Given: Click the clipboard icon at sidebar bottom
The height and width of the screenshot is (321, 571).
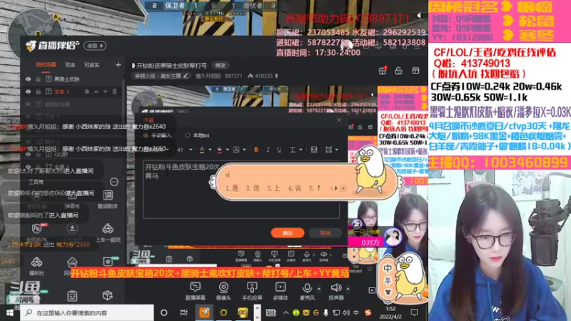Looking at the screenshot, I should tap(72, 296).
